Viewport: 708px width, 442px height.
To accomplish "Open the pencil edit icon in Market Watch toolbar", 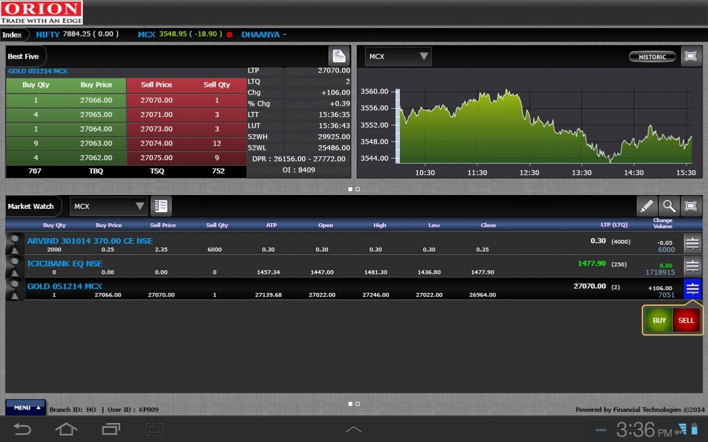I will 647,206.
